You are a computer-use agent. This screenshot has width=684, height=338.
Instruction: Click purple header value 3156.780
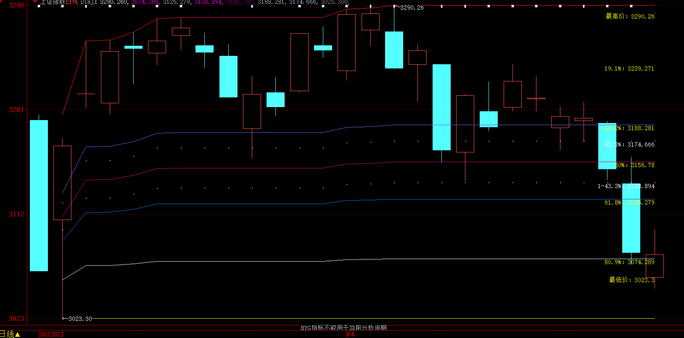point(240,2)
